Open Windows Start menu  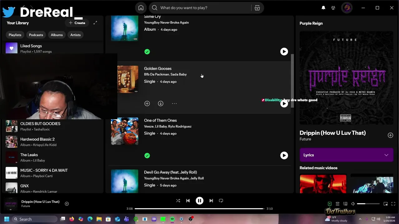7,219
